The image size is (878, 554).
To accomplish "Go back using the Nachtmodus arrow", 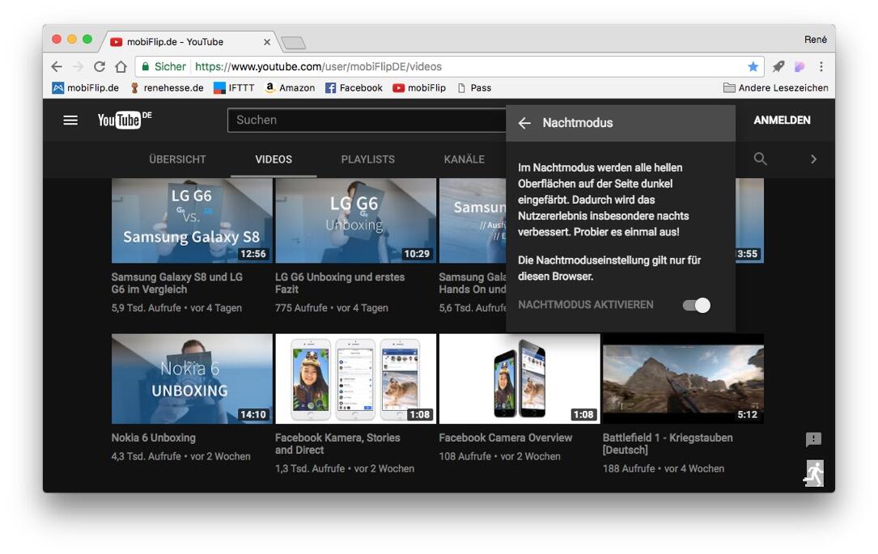I will click(524, 123).
